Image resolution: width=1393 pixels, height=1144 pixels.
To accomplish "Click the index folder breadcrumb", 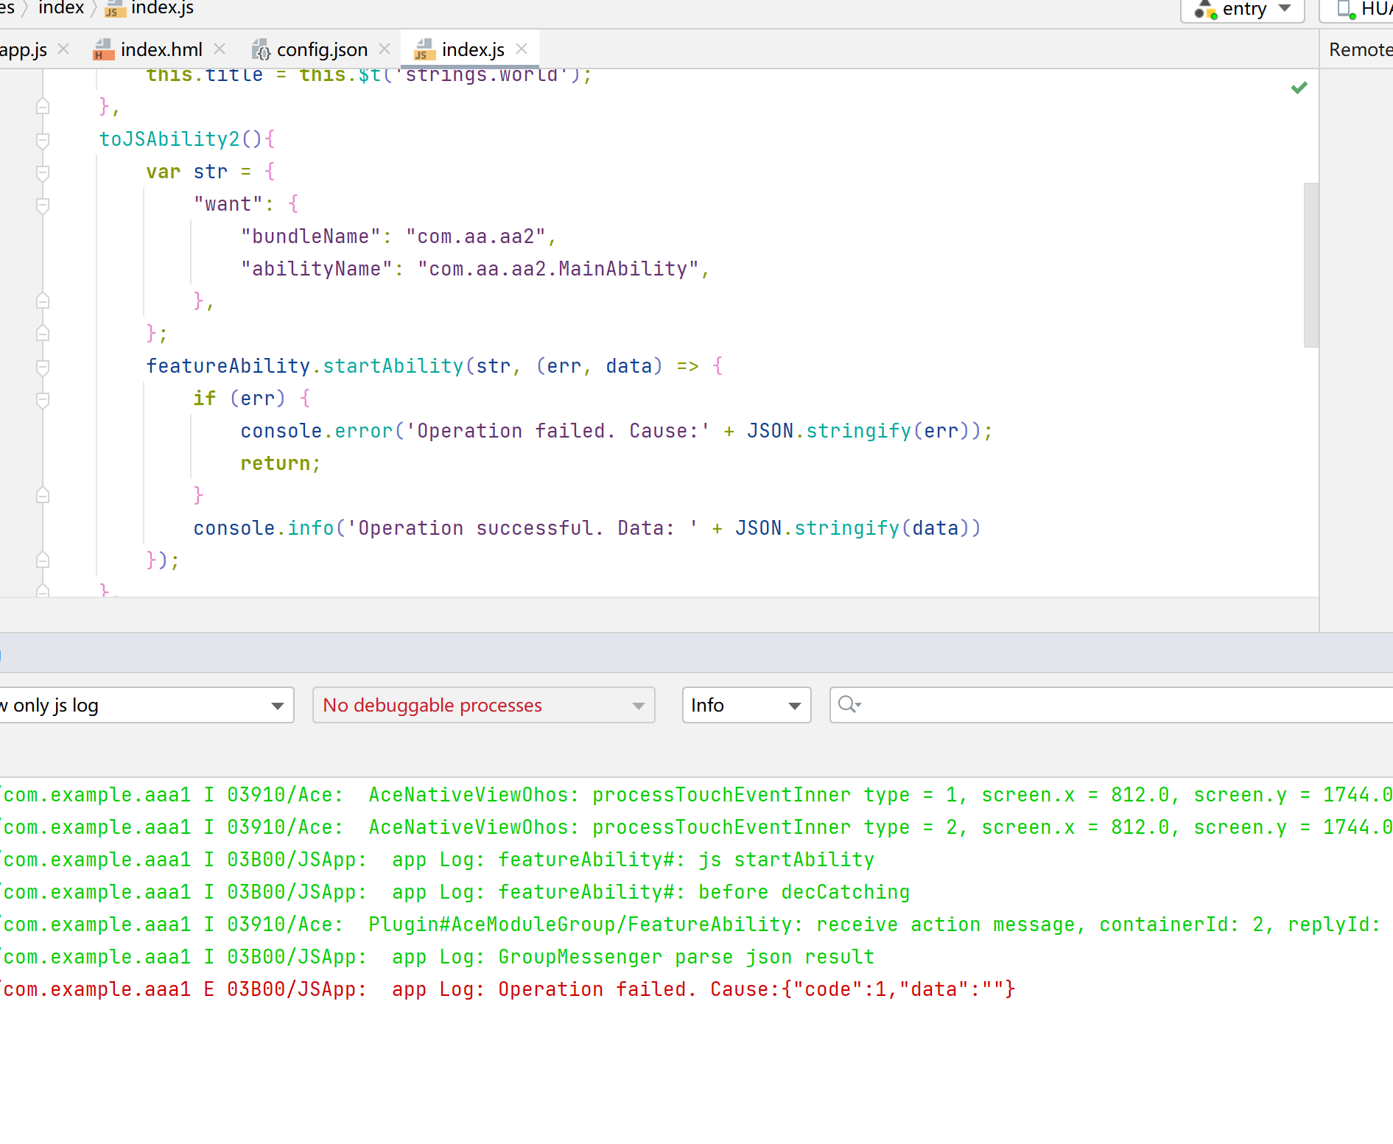I will pos(61,8).
